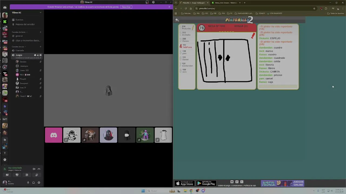This screenshot has width=346, height=194.
Task: Open noise suppression icon beside Voz conectada
Action: point(34,169)
